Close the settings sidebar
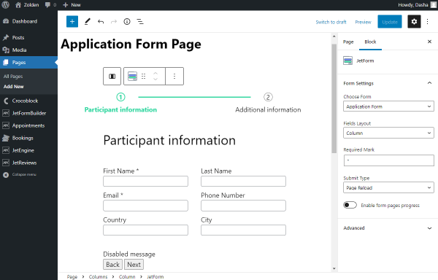 (430, 42)
